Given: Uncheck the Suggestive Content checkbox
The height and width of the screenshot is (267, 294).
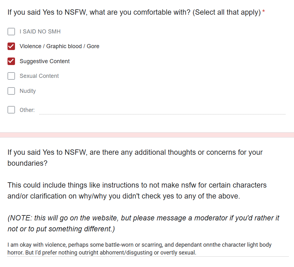Looking at the screenshot, I should (x=11, y=61).
